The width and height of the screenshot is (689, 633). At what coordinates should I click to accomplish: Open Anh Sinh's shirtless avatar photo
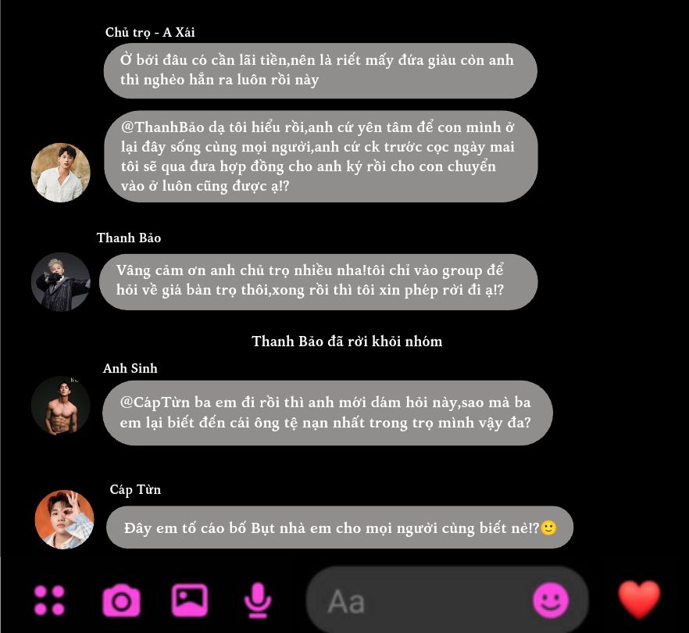(x=61, y=406)
